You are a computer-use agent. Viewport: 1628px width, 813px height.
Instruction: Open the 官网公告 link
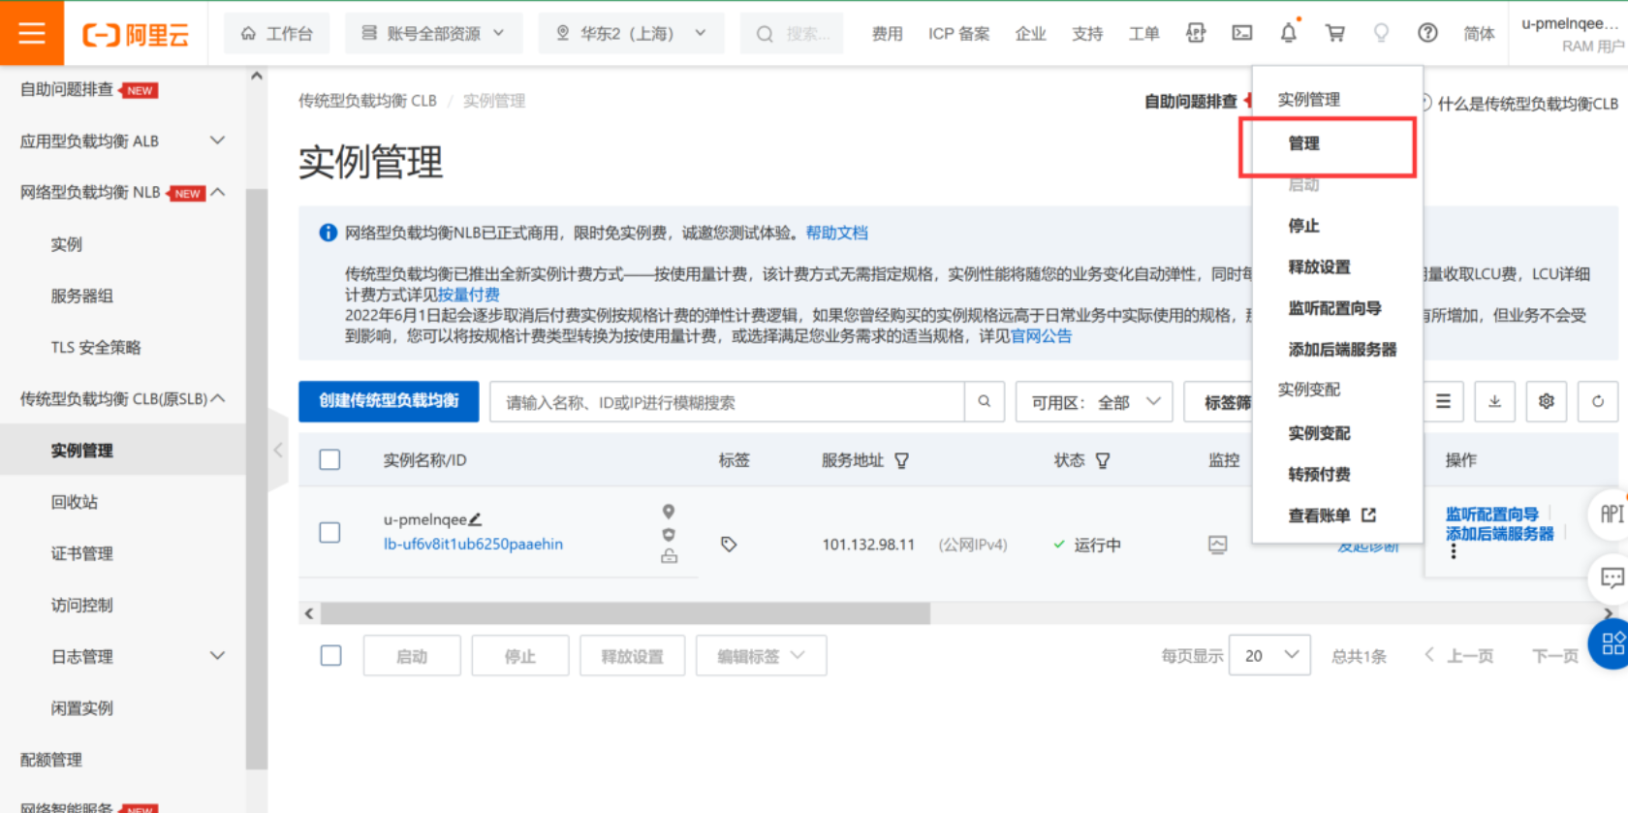[x=1042, y=336]
